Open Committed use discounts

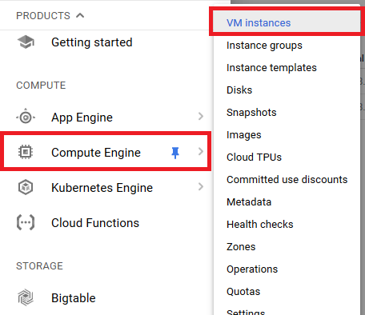287,180
